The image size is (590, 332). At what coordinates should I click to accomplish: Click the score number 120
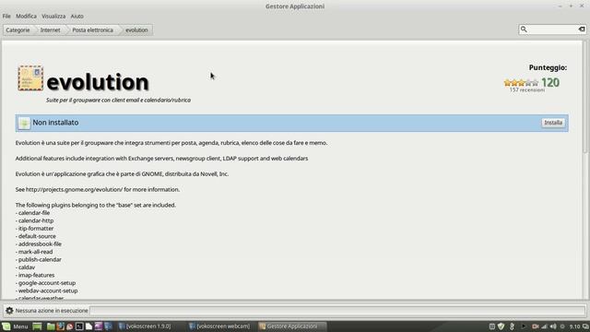click(x=550, y=83)
